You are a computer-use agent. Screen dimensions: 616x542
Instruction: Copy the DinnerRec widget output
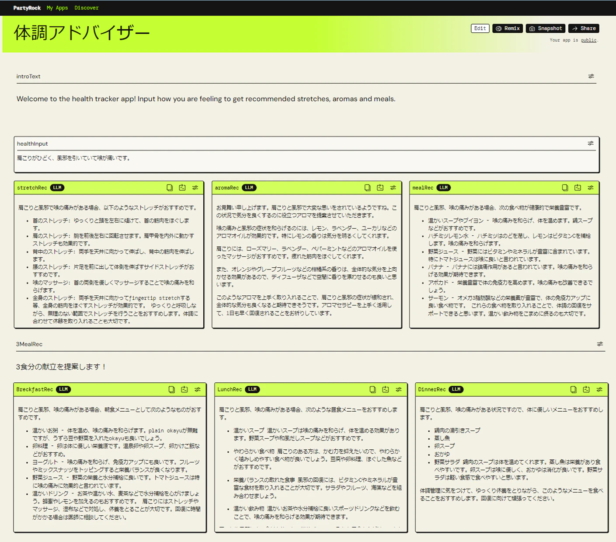coord(574,389)
